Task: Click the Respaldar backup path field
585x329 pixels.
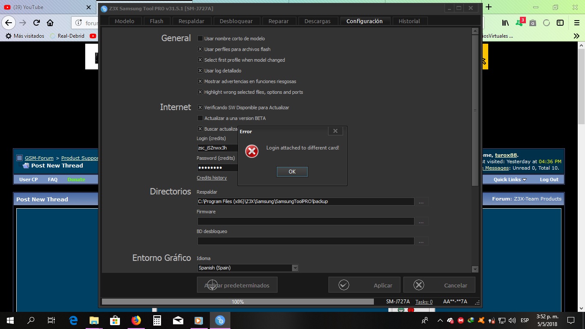Action: [x=305, y=201]
